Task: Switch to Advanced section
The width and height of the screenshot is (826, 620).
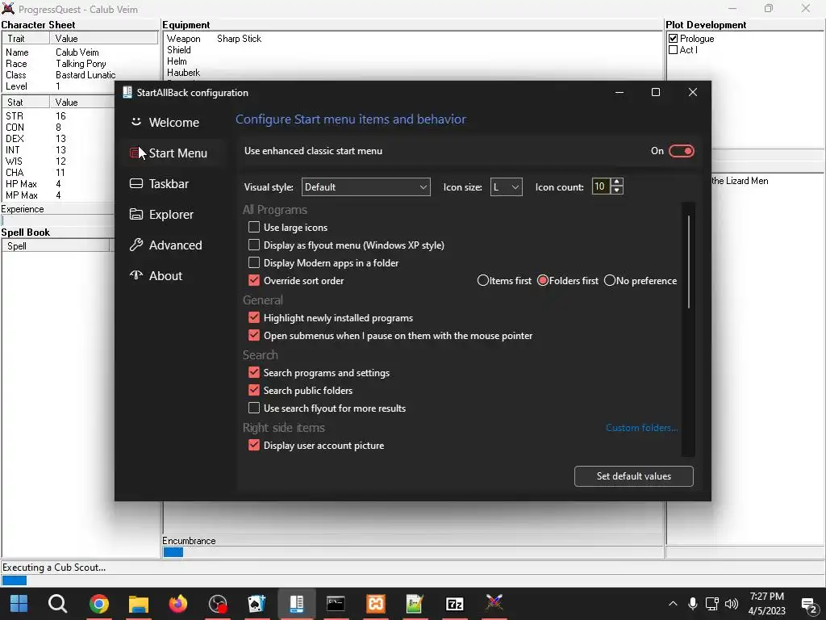Action: tap(174, 245)
